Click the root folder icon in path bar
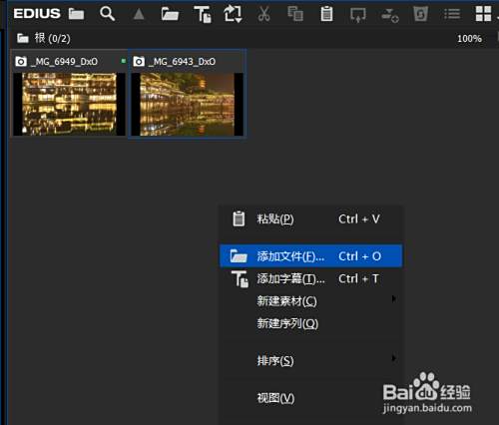This screenshot has height=425, width=499. pyautogui.click(x=23, y=38)
